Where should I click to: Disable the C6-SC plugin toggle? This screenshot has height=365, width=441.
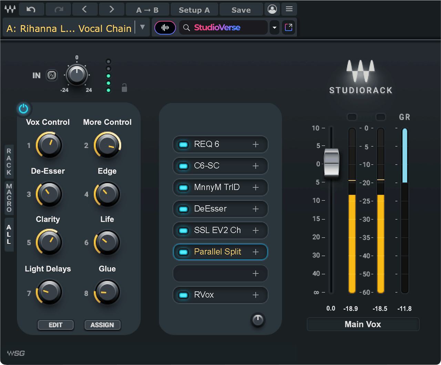point(183,166)
